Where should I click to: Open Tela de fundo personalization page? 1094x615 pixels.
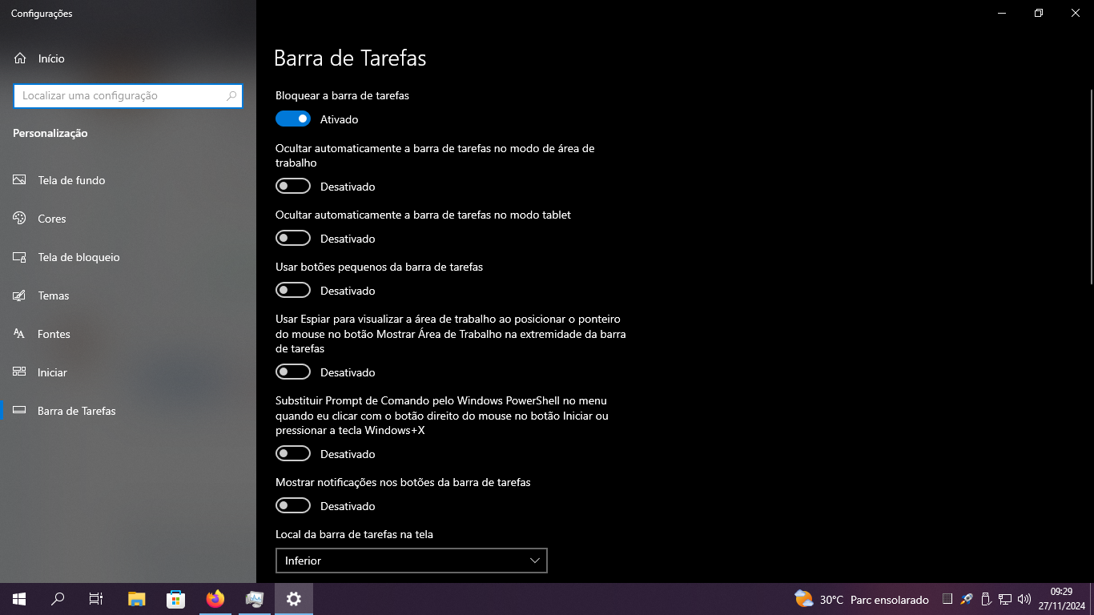[x=128, y=180]
